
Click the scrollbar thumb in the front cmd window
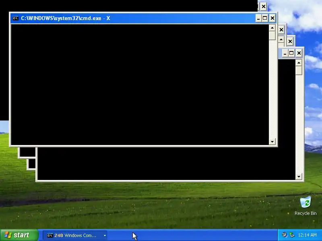272,36
